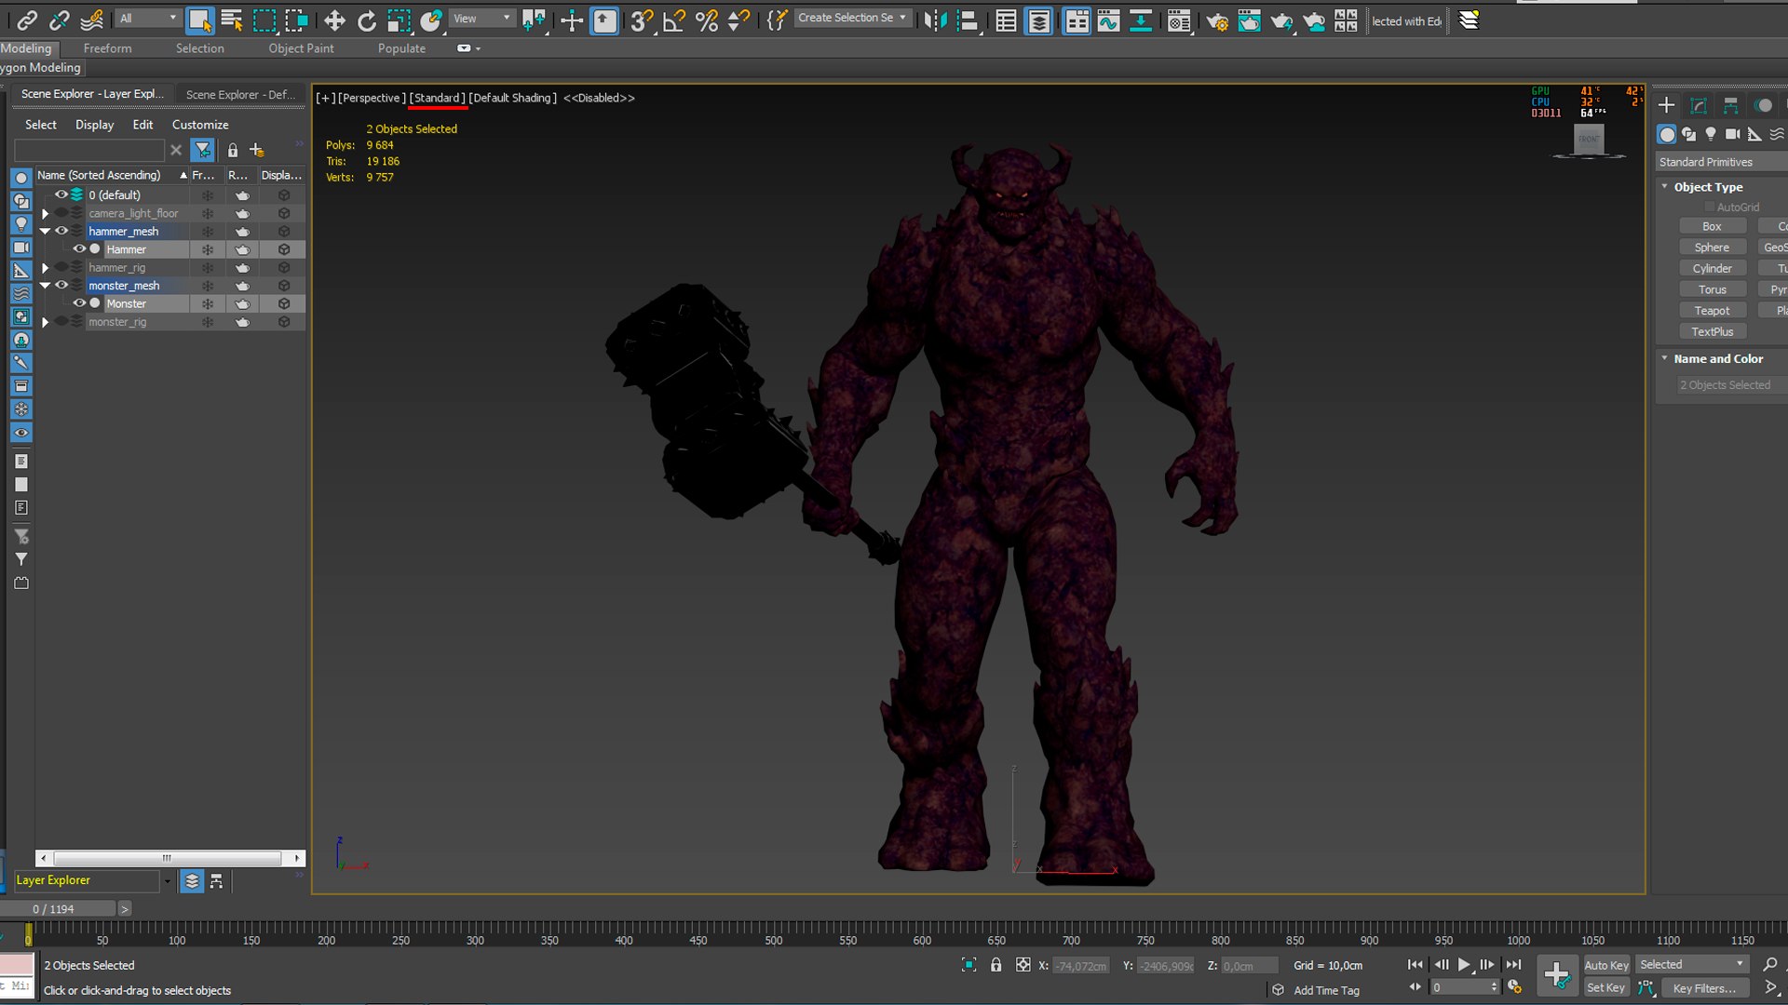Viewport: 1788px width, 1005px height.
Task: Click the Cylinder primitive button
Action: 1712,268
